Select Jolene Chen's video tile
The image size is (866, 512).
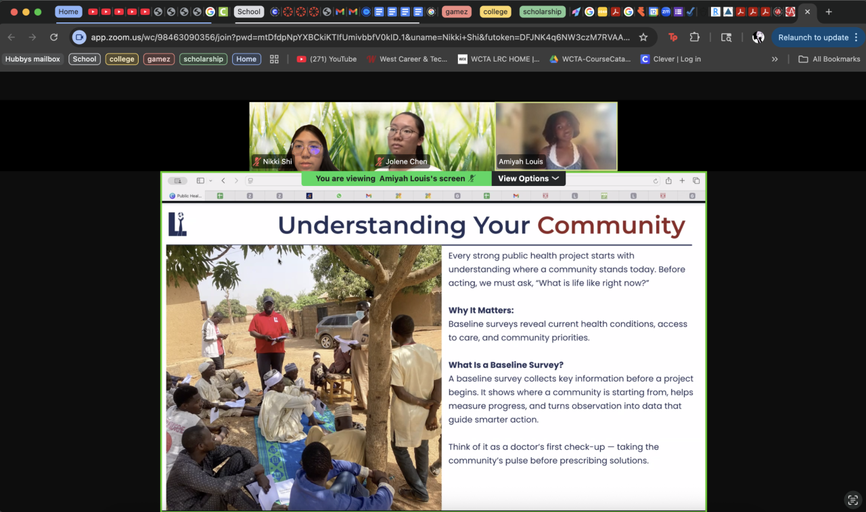(x=434, y=136)
